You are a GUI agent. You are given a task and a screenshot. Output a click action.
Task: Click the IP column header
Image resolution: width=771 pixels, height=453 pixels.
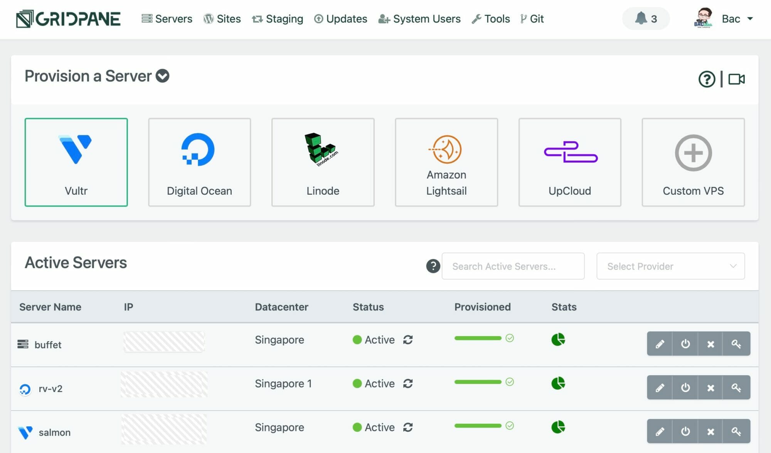pyautogui.click(x=128, y=307)
